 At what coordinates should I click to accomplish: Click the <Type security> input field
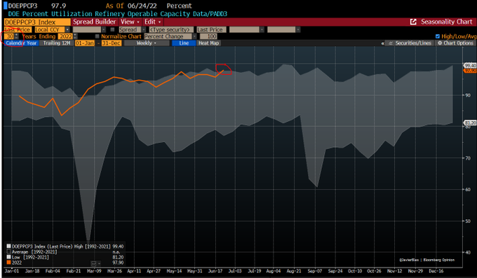click(171, 29)
